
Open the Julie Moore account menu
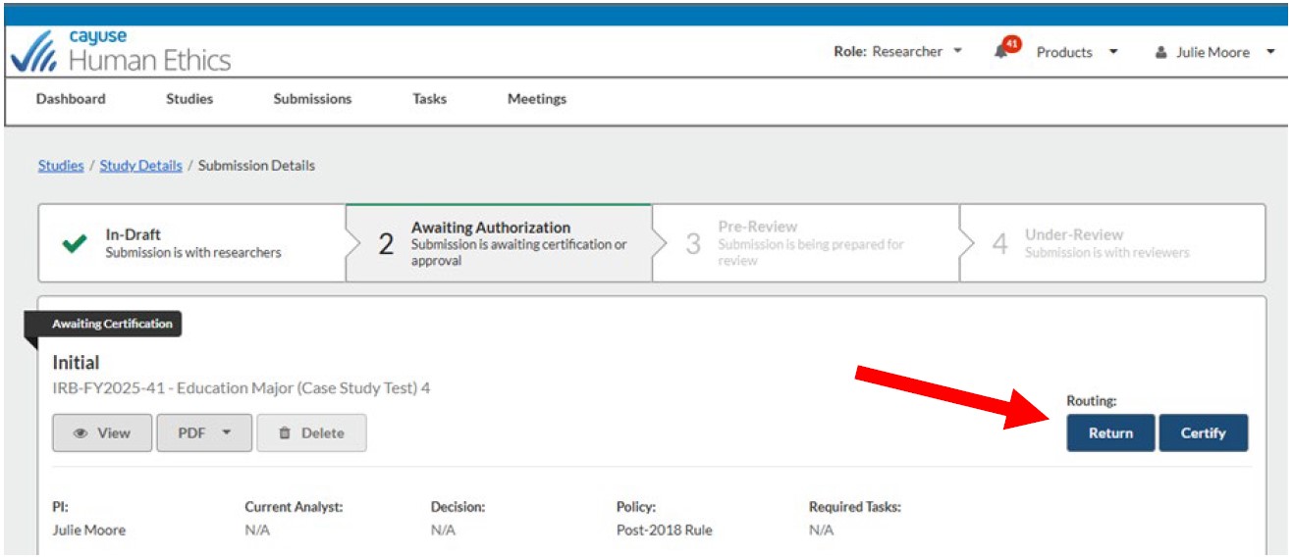coord(1215,52)
